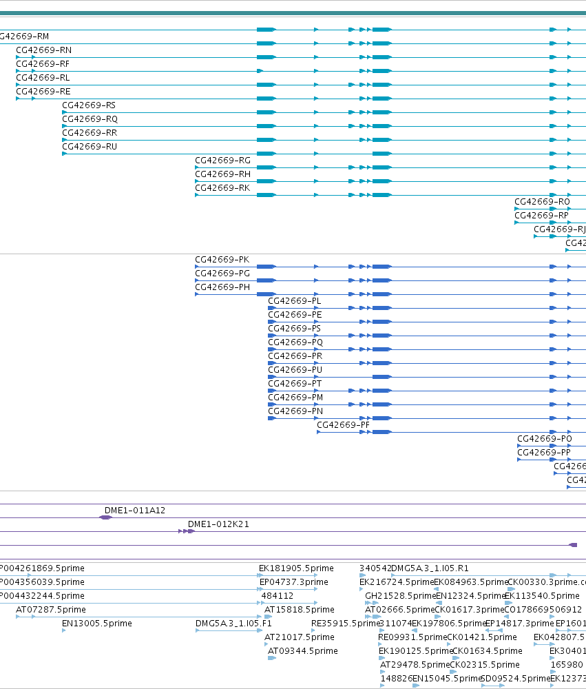Click the EK216724.5prime EST label
This screenshot has width=586, height=689.
click(396, 582)
